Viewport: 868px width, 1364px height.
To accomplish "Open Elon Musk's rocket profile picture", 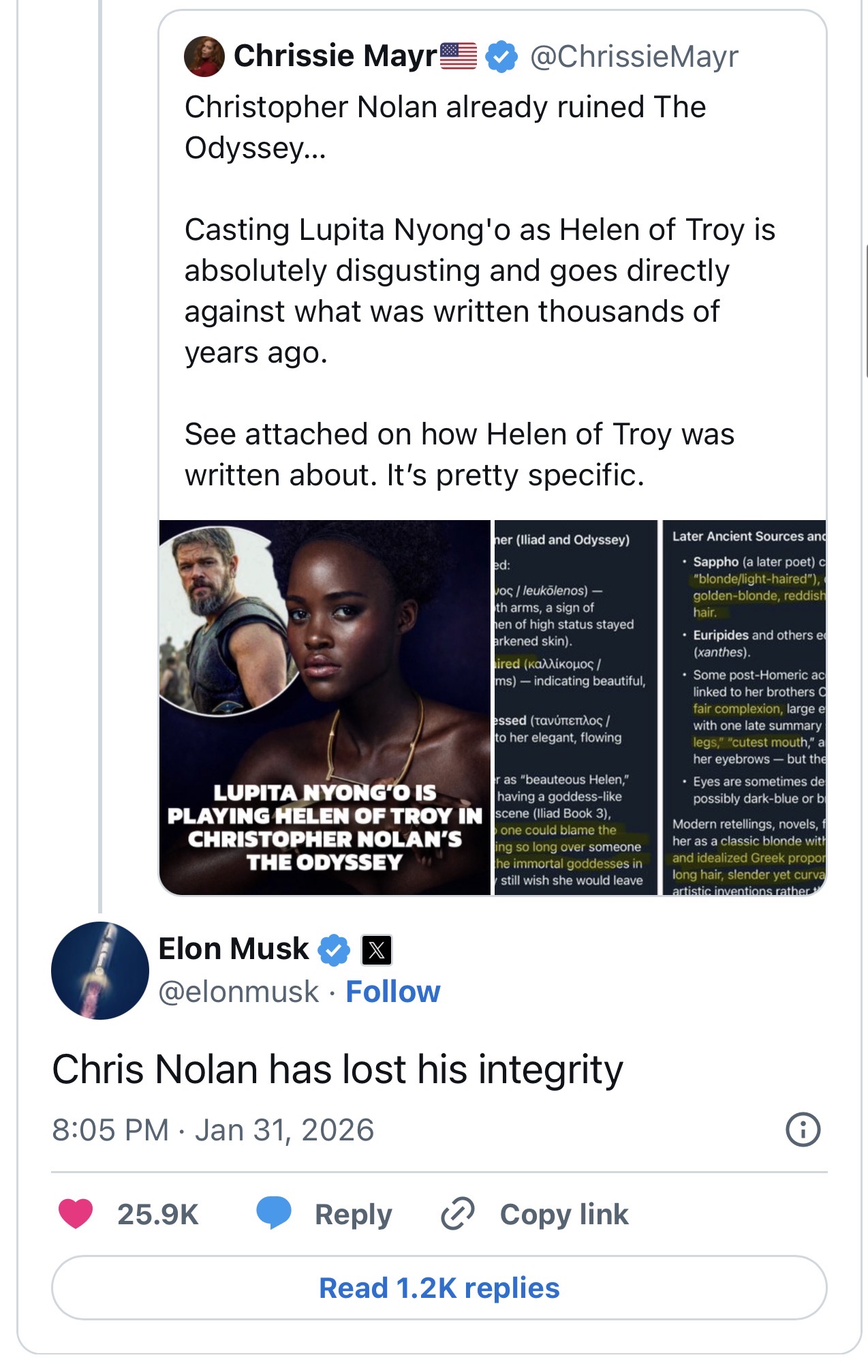I will (x=100, y=971).
